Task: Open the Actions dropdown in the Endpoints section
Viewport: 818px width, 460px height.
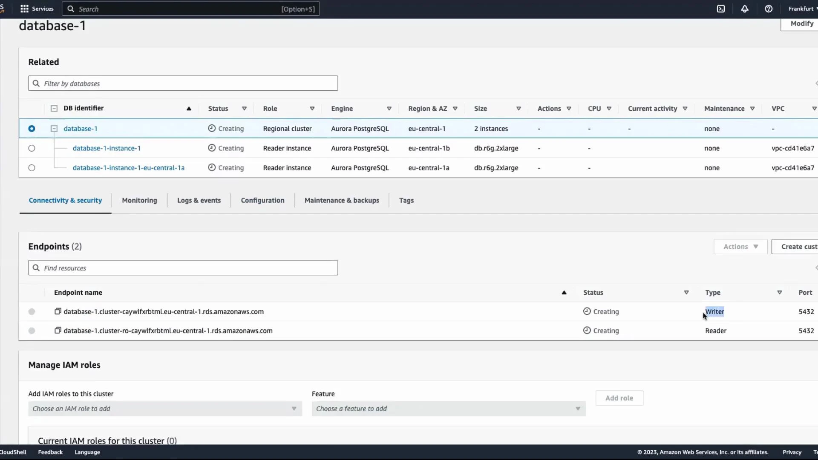Action: [x=740, y=247]
